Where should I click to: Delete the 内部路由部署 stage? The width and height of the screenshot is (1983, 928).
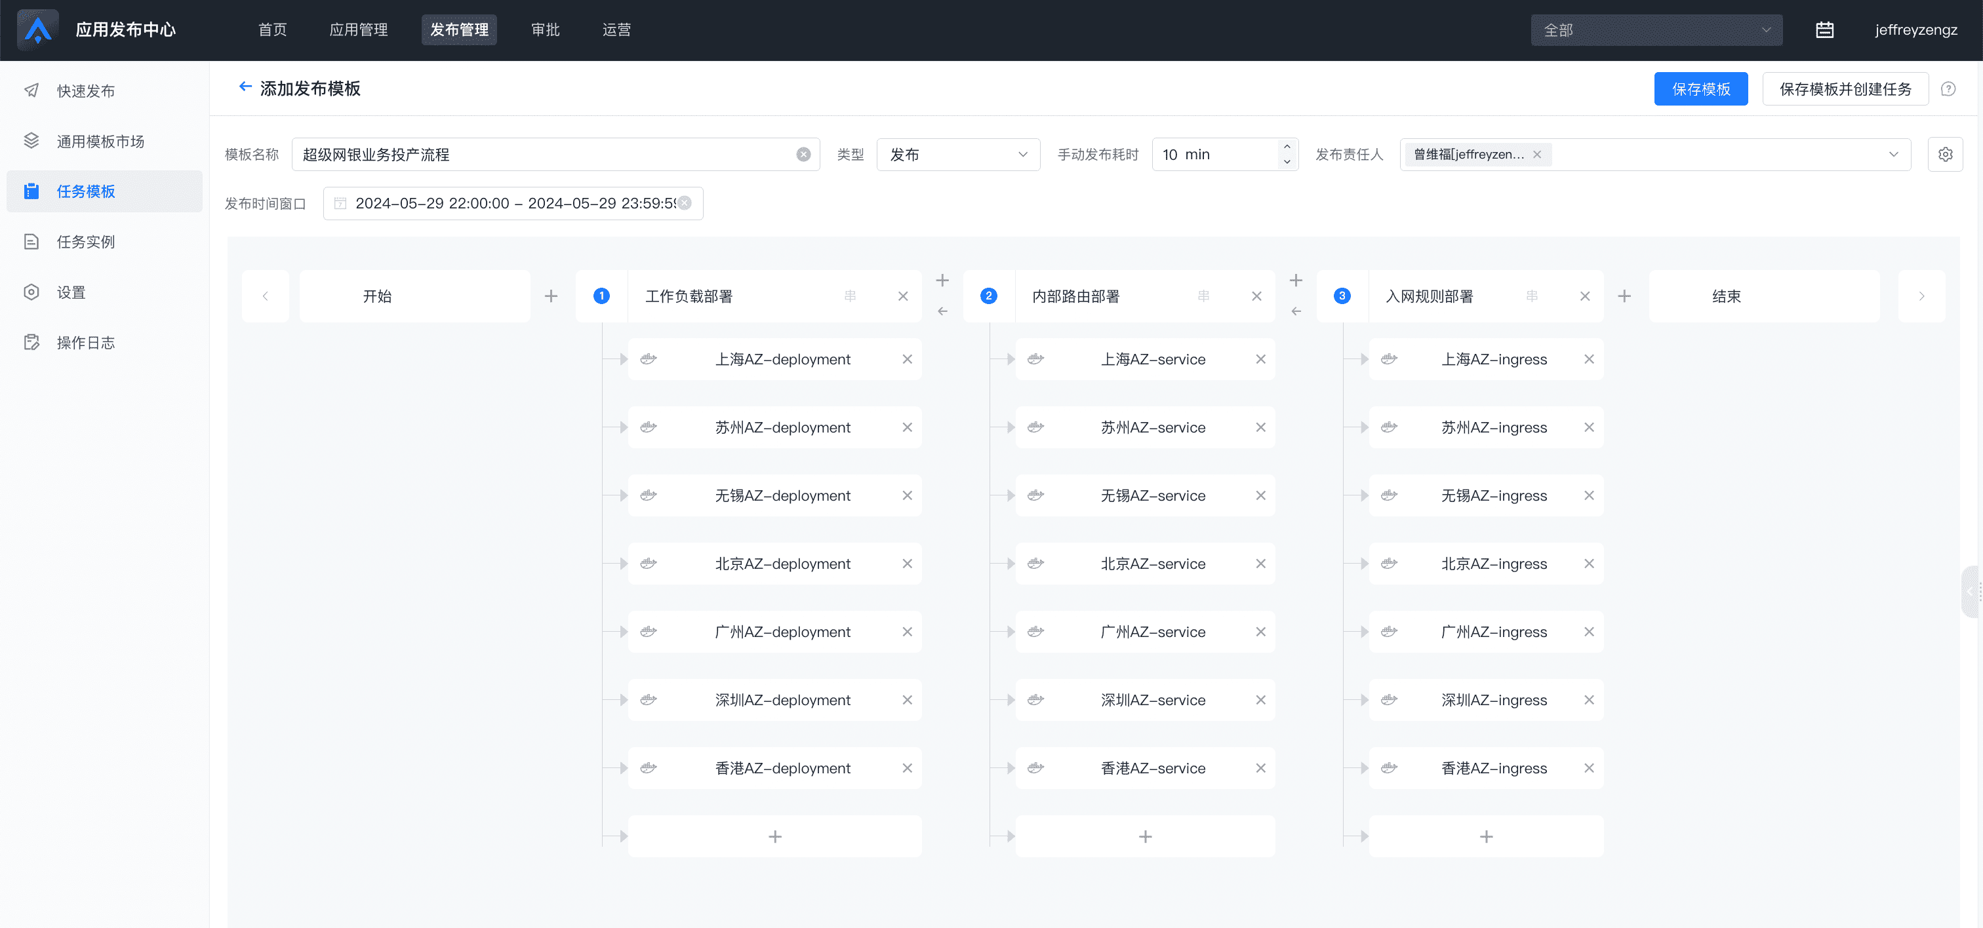point(1256,296)
